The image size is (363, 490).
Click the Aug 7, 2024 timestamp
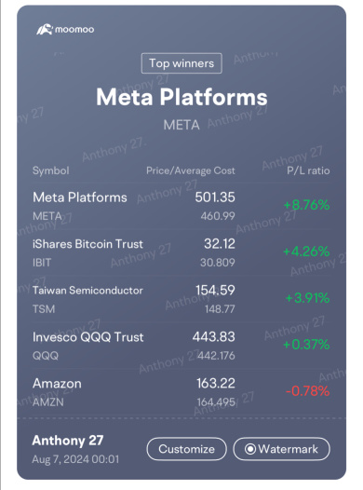[75, 459]
